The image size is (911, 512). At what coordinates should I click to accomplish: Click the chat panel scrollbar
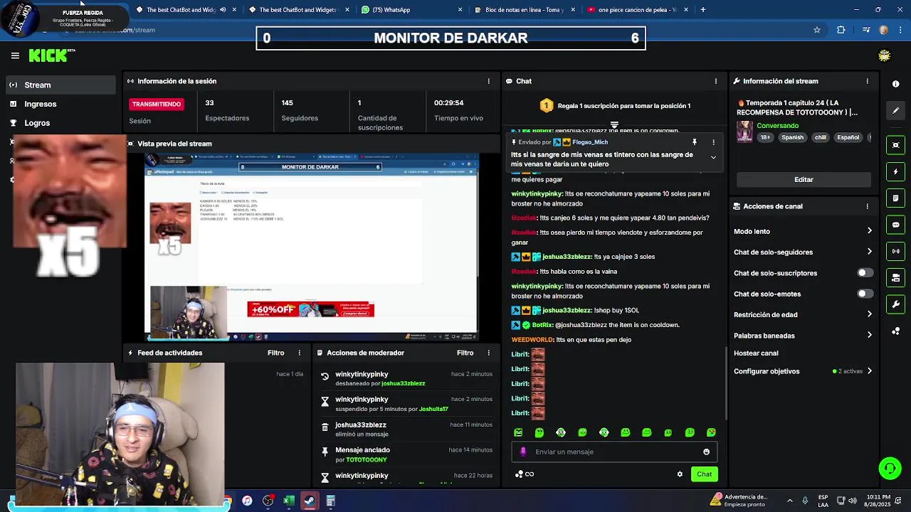726,383
